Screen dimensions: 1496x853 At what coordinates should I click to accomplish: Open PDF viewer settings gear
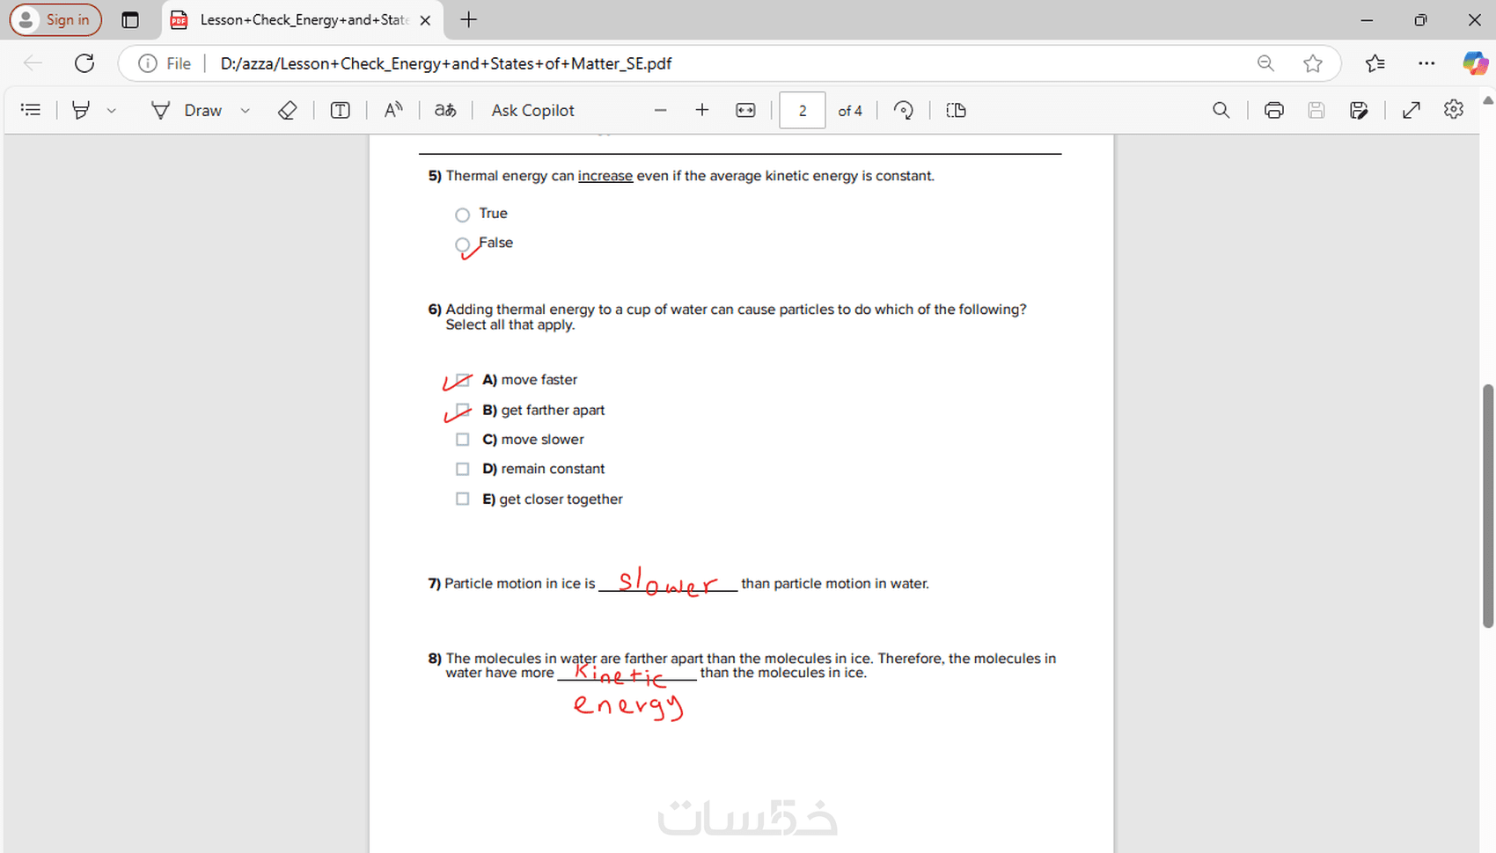(1454, 109)
